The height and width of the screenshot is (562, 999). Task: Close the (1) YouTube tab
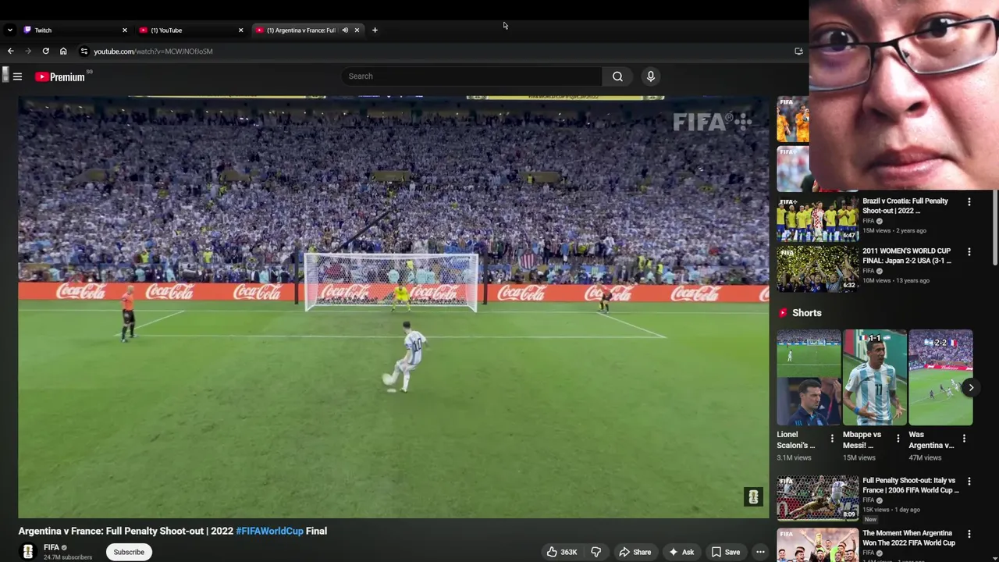click(x=240, y=30)
